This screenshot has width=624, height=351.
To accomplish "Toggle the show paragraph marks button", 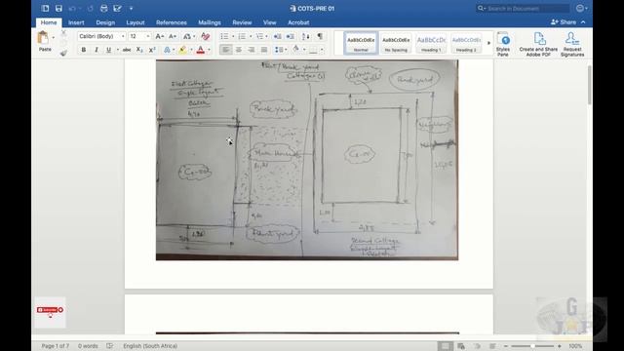I will pos(320,36).
